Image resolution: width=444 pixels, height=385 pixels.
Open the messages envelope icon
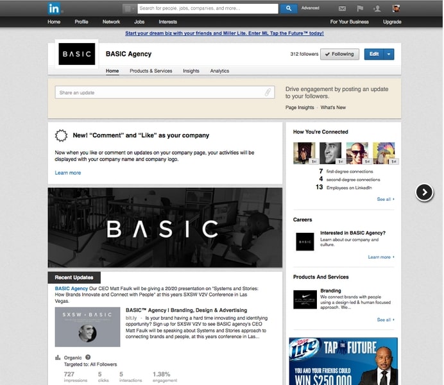tap(342, 8)
